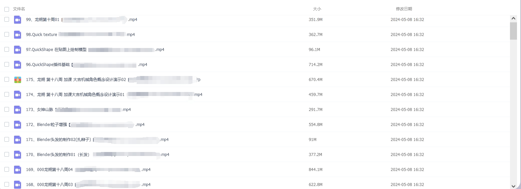Click the video icon for 98.Quick texture
This screenshot has height=189, width=521.
tap(17, 35)
